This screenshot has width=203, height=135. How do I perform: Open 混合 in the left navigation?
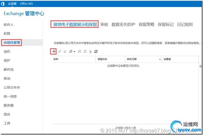[x=7, y=114]
